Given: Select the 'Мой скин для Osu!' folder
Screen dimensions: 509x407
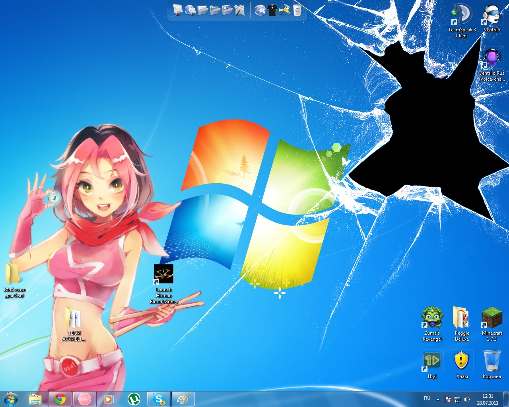Looking at the screenshot, I should (x=15, y=280).
